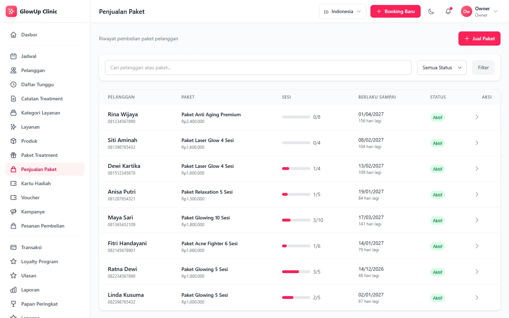Open notifications bell
The image size is (509, 318).
point(448,11)
